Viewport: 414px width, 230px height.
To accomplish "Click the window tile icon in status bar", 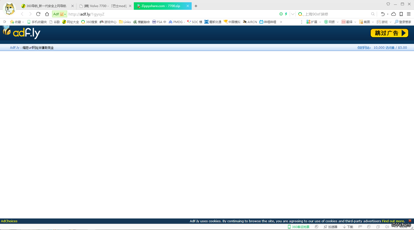I will point(378,227).
